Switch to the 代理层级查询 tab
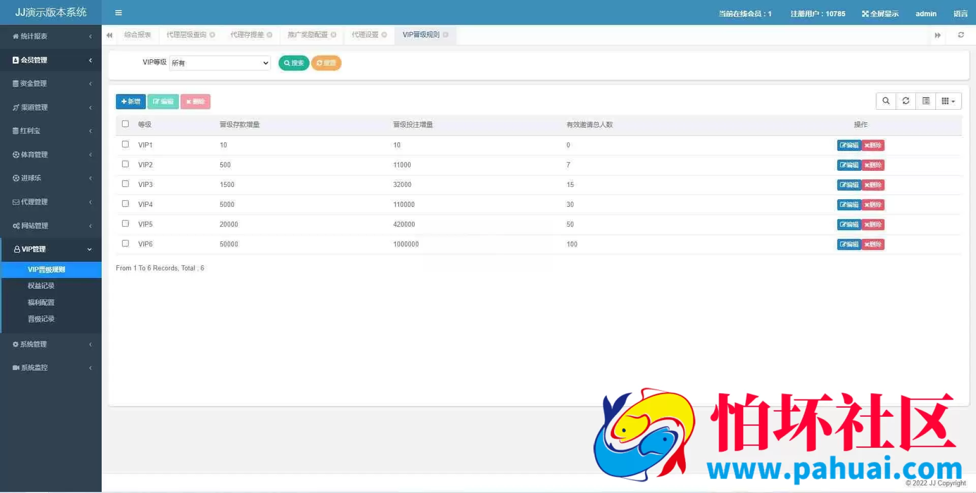 187,35
